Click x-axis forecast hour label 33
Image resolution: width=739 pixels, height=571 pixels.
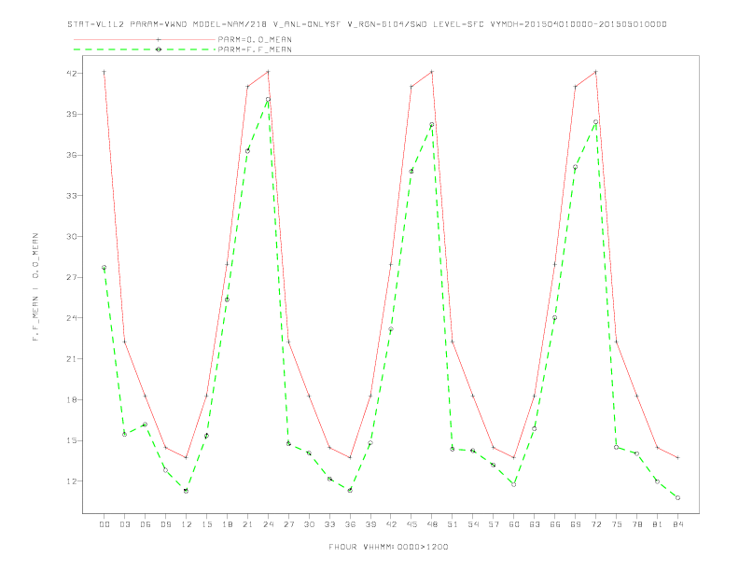click(329, 524)
